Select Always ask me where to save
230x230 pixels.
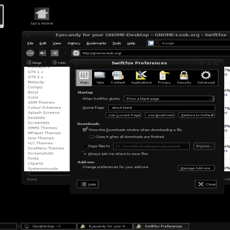[x=85, y=154]
